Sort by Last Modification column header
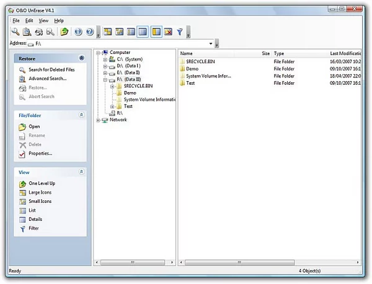 345,53
